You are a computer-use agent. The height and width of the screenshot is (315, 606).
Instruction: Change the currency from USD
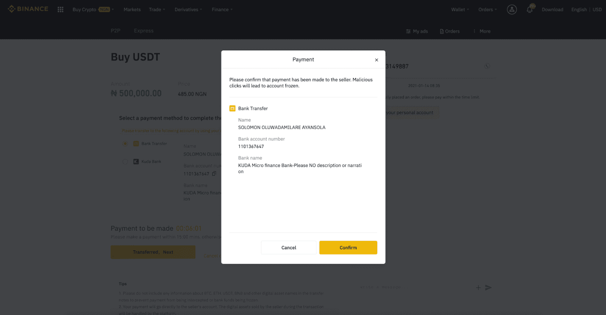tap(597, 9)
